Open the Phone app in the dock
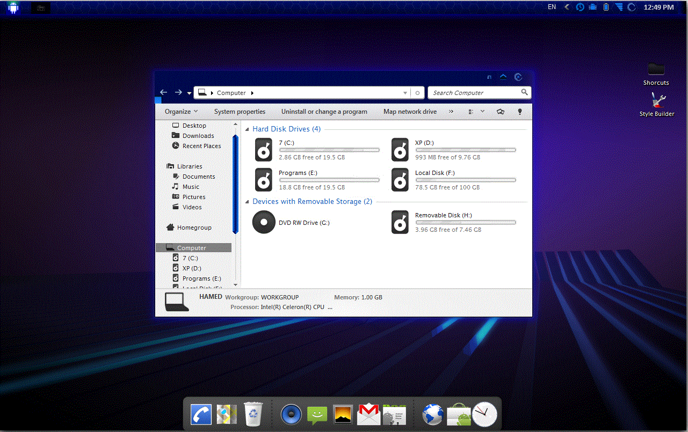The image size is (688, 432). (201, 415)
